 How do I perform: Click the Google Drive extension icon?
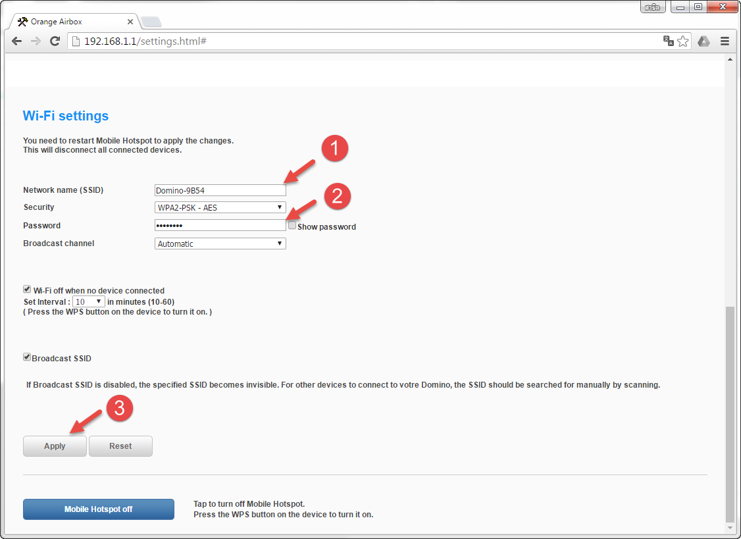click(x=703, y=41)
